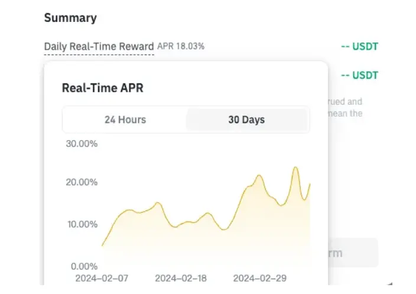
Task: Select the 30 Days tab
Action: (246, 119)
